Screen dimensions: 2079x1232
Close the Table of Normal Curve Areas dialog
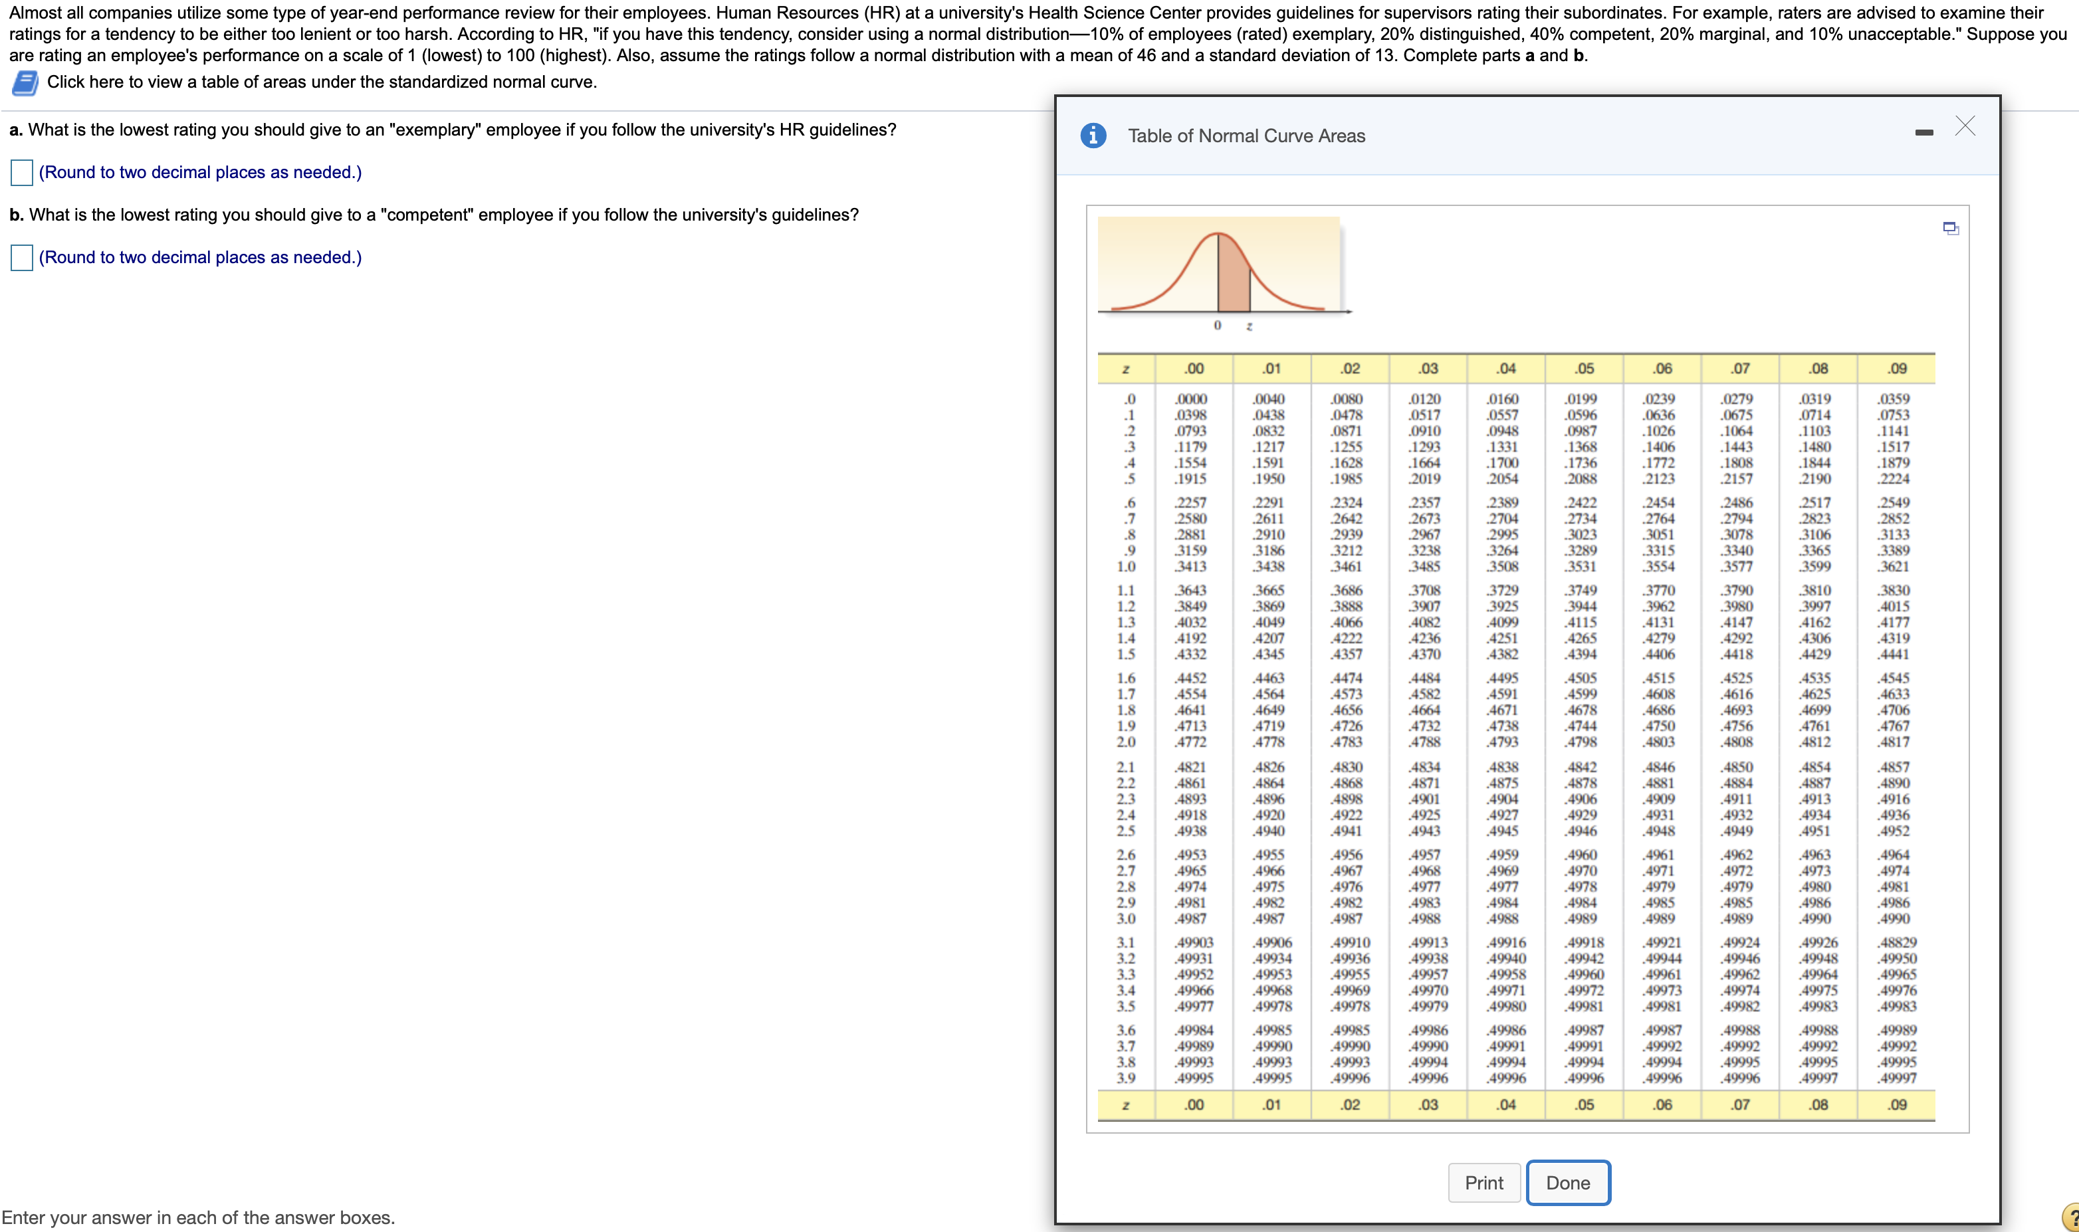(x=1966, y=126)
